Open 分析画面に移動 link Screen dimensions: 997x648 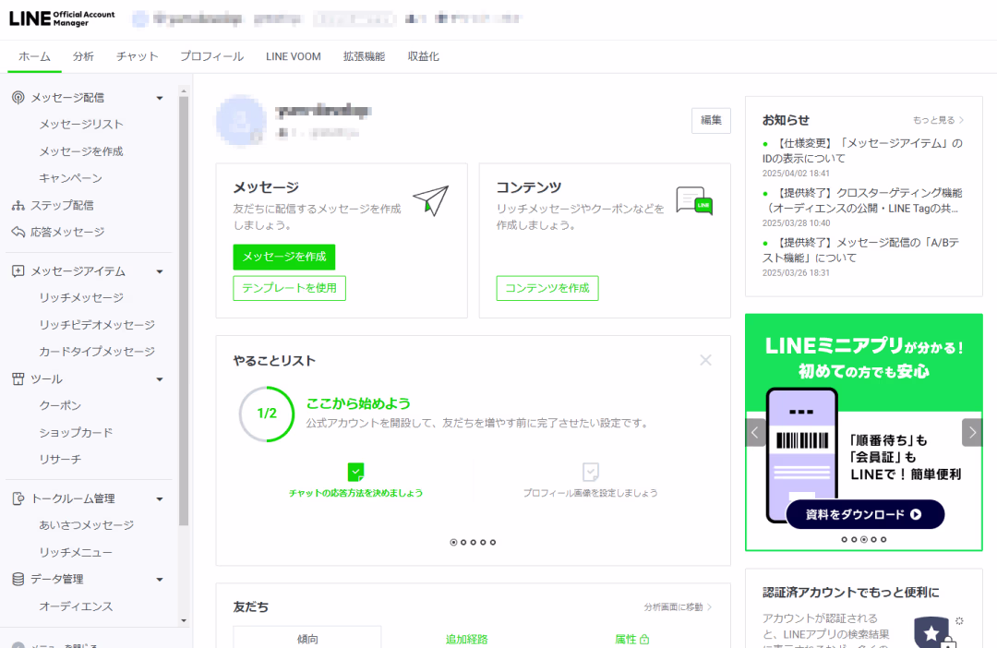678,607
